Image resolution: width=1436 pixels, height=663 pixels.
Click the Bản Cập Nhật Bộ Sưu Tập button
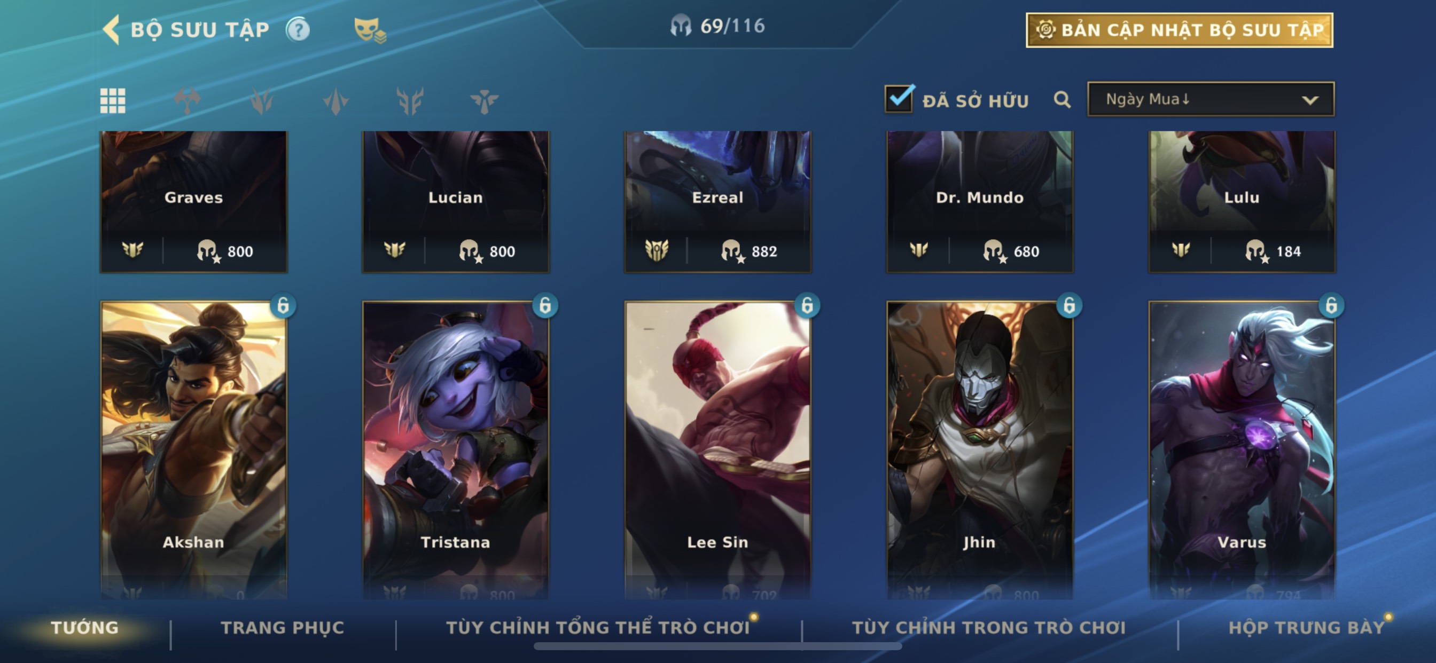[x=1179, y=30]
